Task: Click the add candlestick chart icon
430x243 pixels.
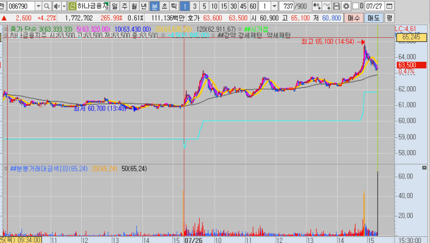Action: [x=317, y=6]
